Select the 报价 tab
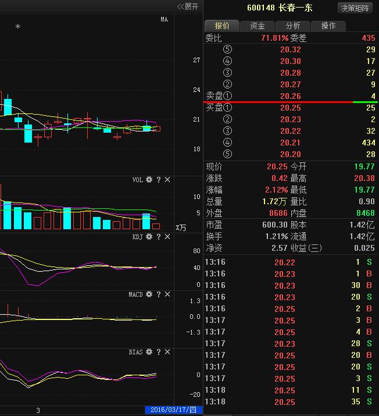Screen dimensions: 379x416 coord(222,26)
